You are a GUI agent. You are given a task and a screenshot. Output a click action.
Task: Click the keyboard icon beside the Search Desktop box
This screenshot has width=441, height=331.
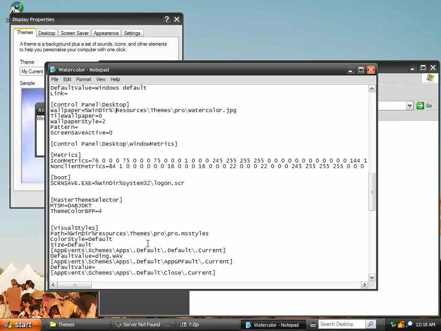(313, 325)
